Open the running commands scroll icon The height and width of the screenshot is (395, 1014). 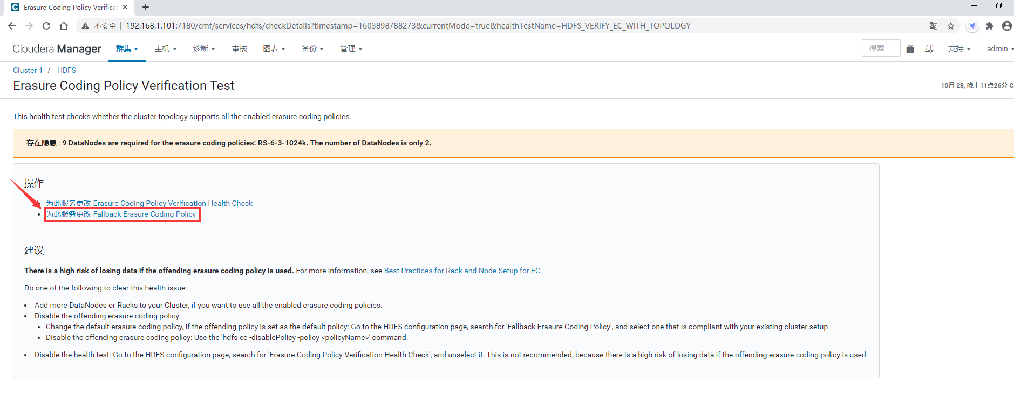(929, 48)
